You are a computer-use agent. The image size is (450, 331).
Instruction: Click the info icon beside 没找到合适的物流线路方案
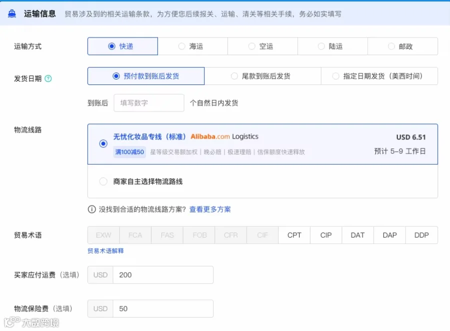point(91,209)
